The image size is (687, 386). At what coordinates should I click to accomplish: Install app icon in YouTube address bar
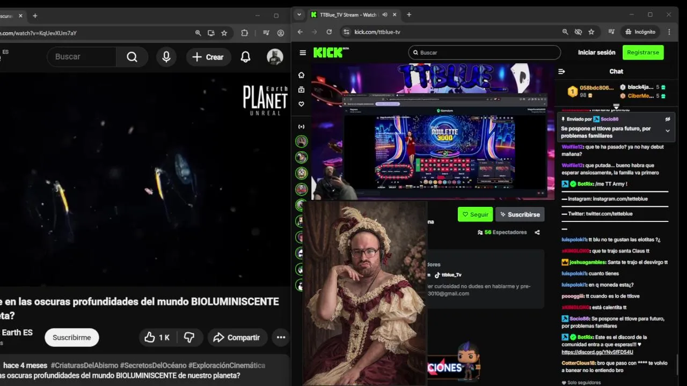tap(211, 33)
